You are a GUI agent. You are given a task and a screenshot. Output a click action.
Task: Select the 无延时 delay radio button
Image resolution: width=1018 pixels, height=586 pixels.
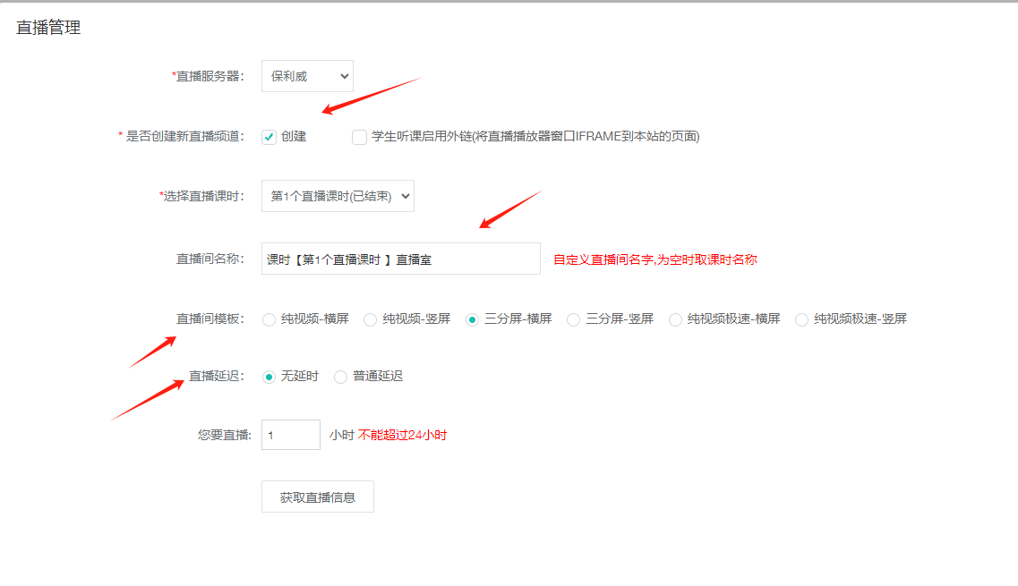(269, 377)
